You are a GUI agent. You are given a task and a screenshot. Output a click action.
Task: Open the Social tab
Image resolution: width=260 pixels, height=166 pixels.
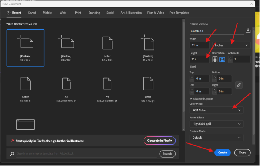(x=110, y=13)
